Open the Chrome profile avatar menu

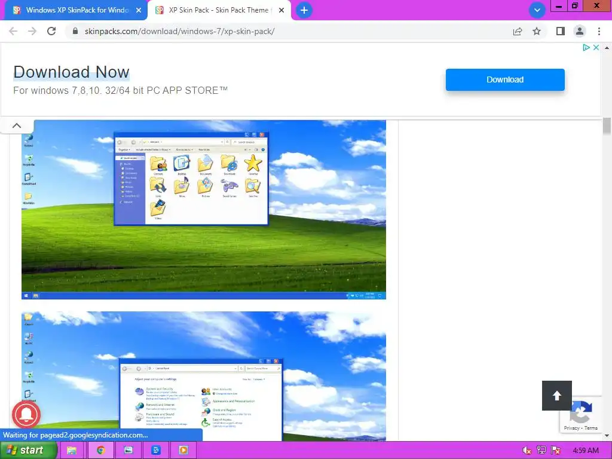(x=580, y=31)
